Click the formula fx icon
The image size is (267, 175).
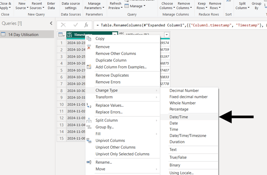tap(86, 25)
